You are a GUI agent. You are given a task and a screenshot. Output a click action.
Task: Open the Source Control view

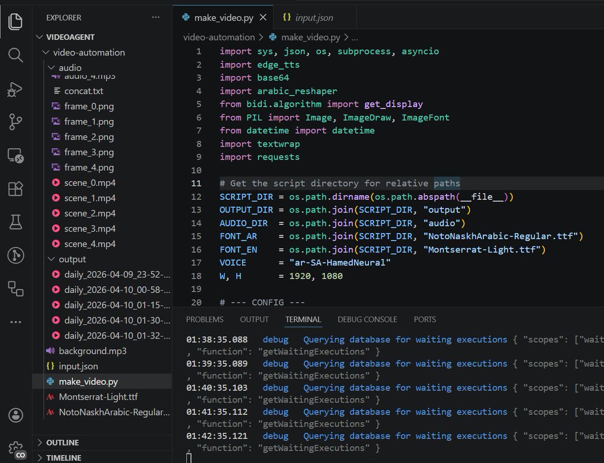pyautogui.click(x=16, y=122)
